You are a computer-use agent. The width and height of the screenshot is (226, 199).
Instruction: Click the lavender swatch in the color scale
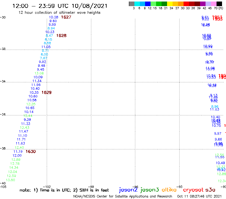click(208, 4)
